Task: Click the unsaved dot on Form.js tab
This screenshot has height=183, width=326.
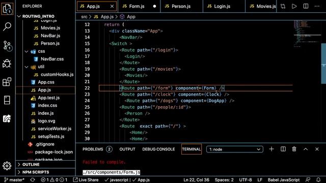Action: click(154, 6)
